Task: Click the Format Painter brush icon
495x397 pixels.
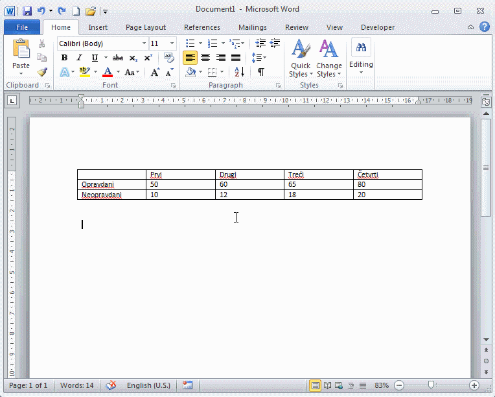Action: point(42,72)
